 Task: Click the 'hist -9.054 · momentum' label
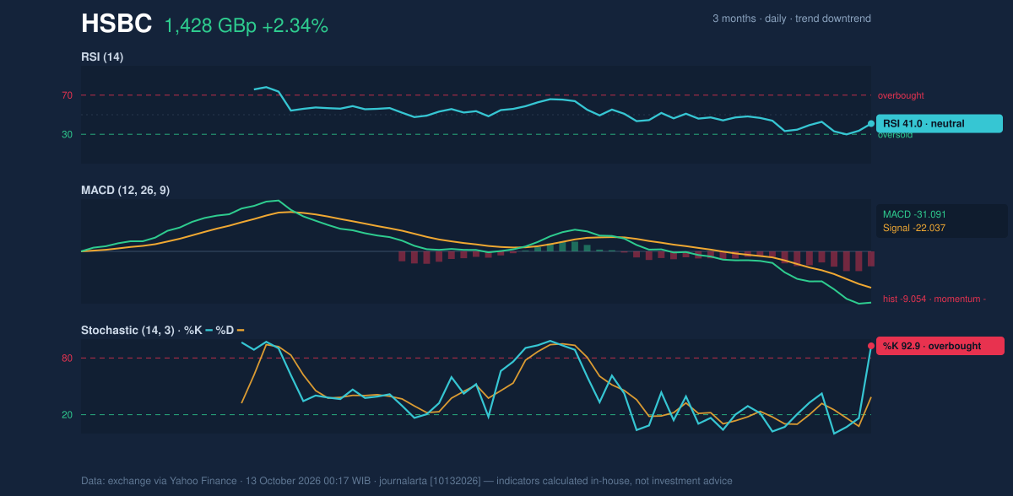tap(934, 299)
